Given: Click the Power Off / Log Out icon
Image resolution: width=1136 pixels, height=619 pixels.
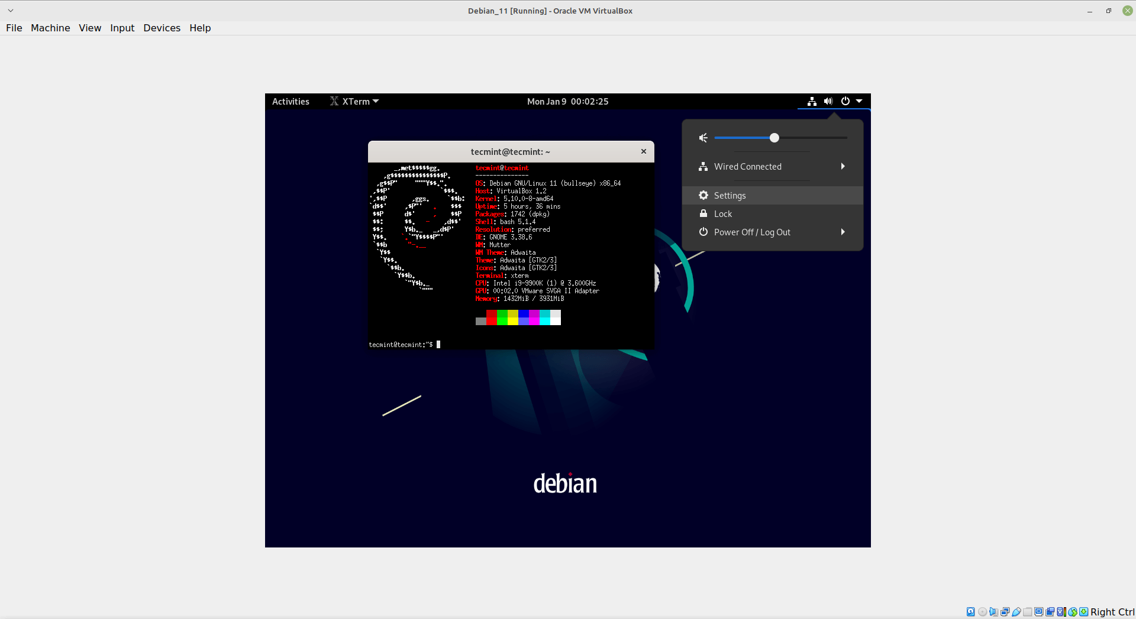Looking at the screenshot, I should click(703, 232).
